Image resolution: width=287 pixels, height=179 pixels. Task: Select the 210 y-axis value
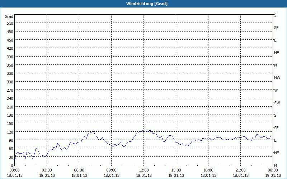click(10, 107)
